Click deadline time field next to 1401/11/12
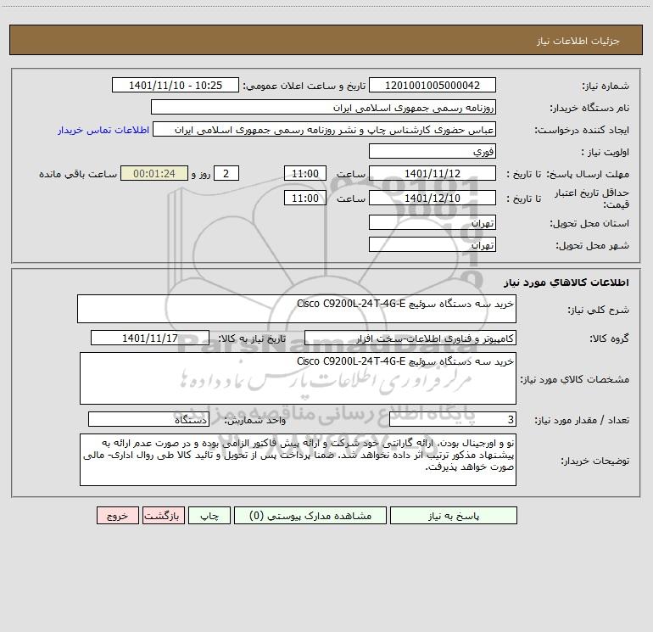The width and height of the screenshot is (653, 632). (x=304, y=173)
